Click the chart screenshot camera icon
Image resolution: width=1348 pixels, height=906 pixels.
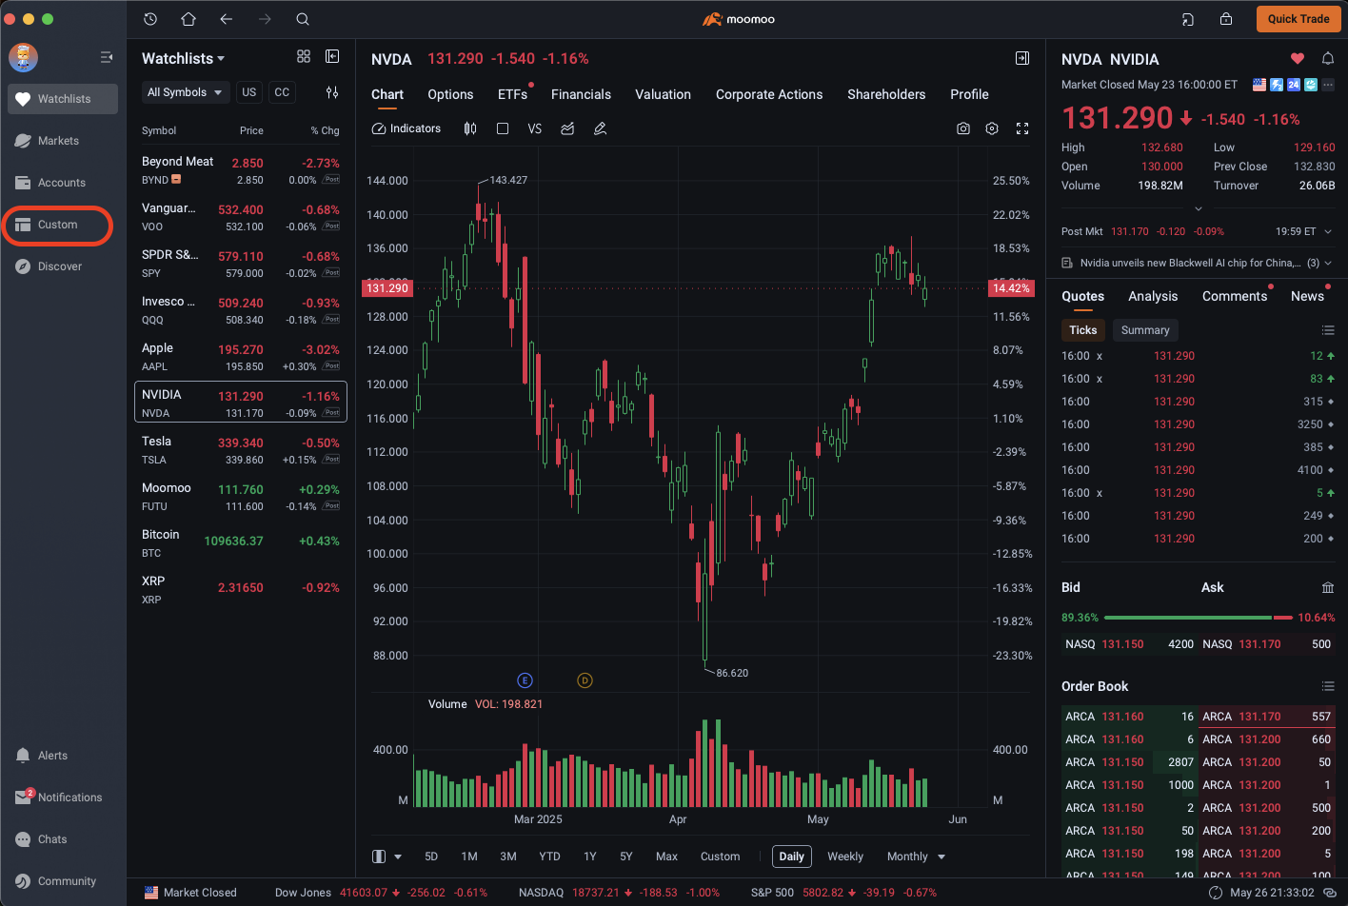(963, 128)
